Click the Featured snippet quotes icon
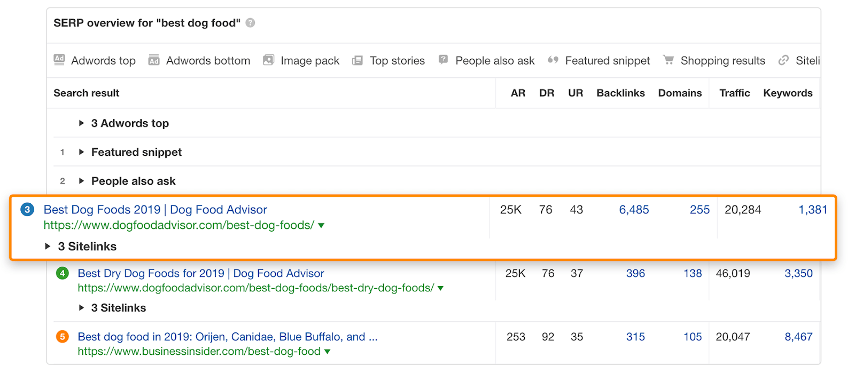The width and height of the screenshot is (855, 373). (554, 60)
